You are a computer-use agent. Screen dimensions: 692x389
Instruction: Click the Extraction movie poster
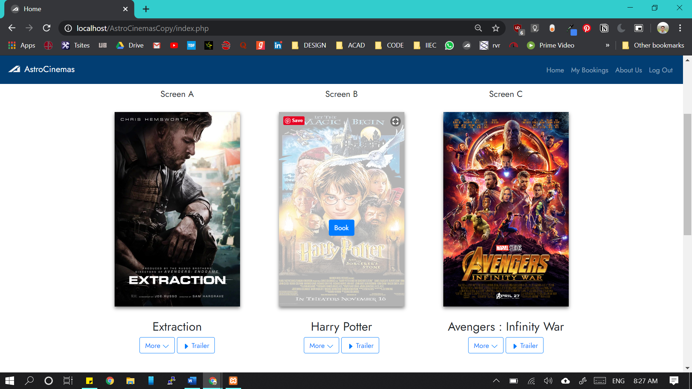pyautogui.click(x=177, y=209)
